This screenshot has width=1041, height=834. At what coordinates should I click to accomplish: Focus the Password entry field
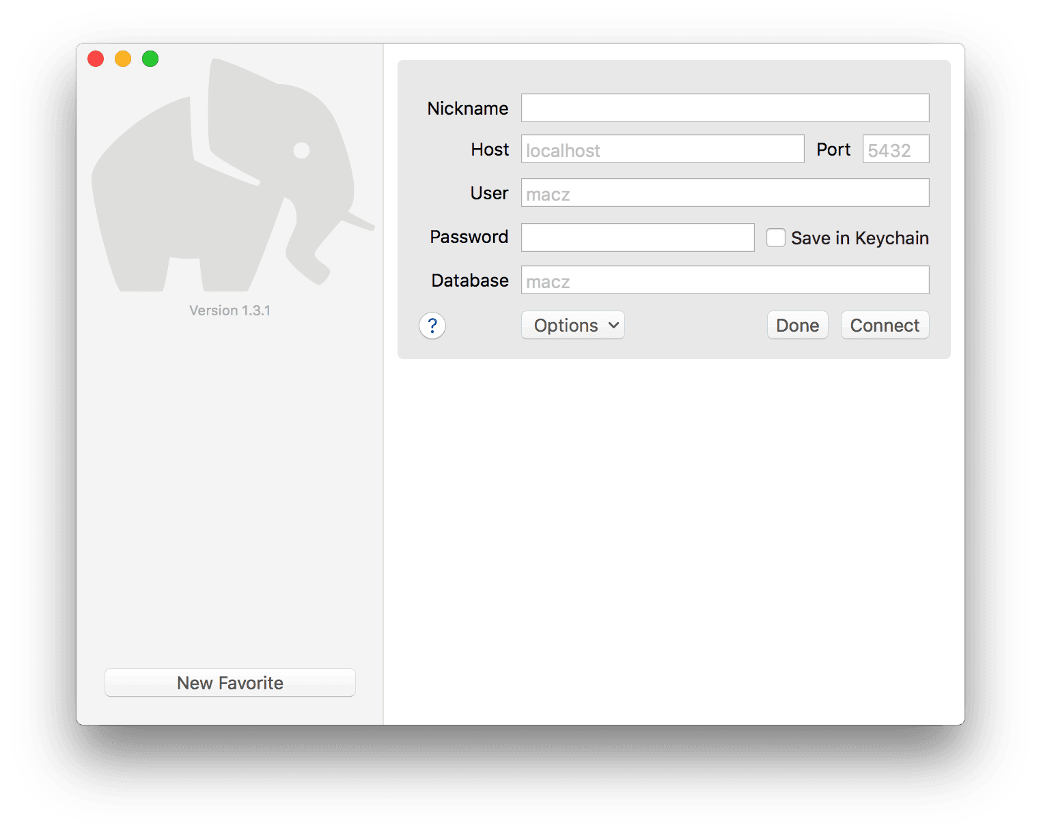click(x=637, y=238)
